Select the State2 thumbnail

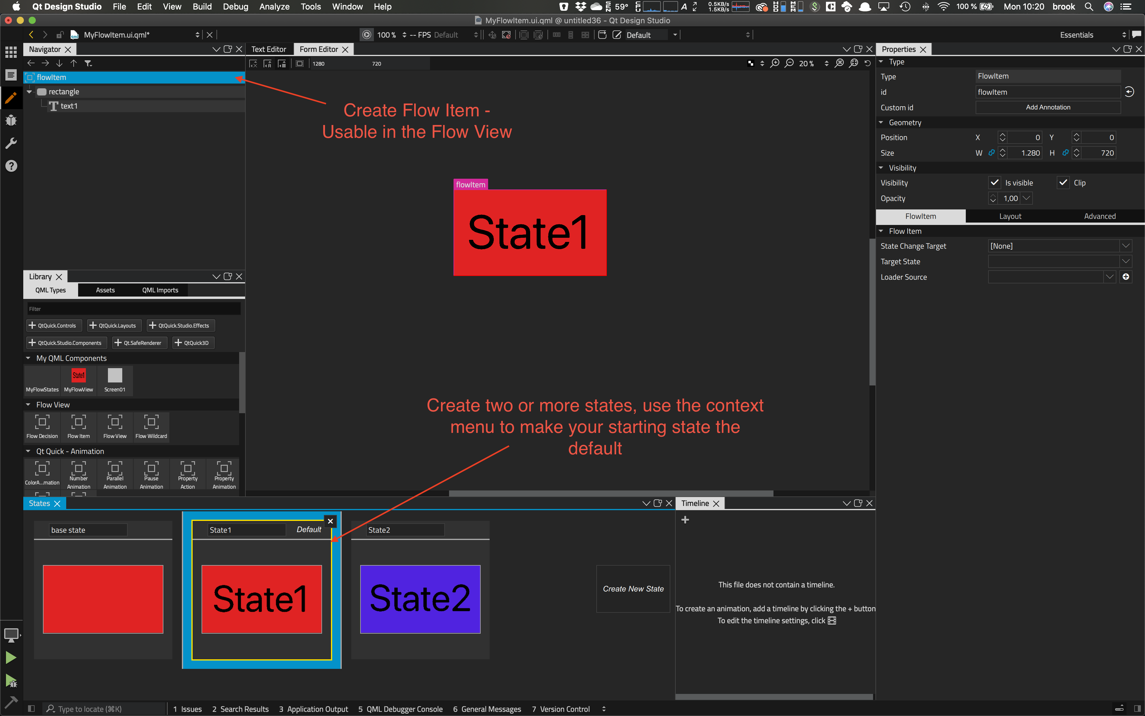tap(420, 599)
